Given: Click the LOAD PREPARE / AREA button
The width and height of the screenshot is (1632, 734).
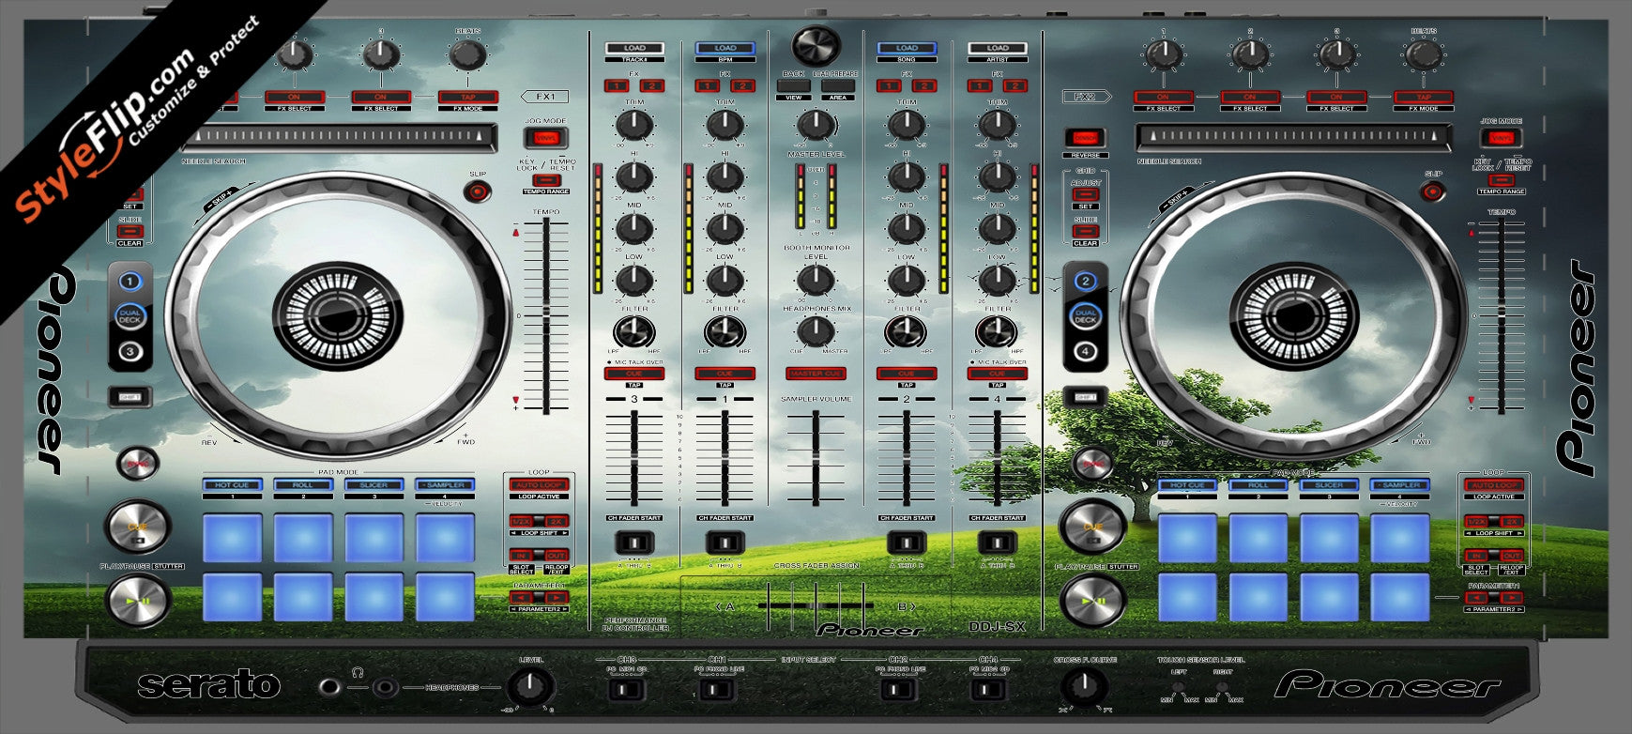Looking at the screenshot, I should click(838, 85).
